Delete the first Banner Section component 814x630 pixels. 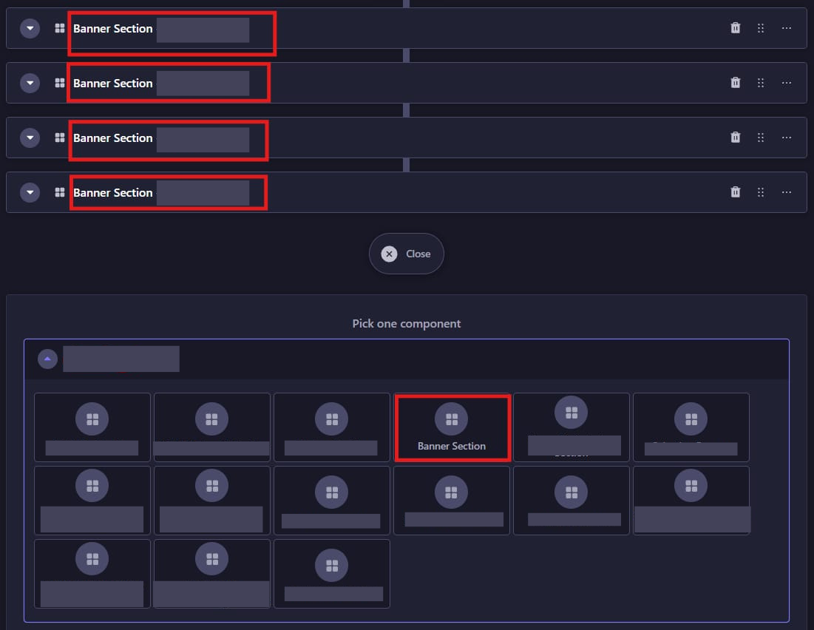[x=735, y=28]
